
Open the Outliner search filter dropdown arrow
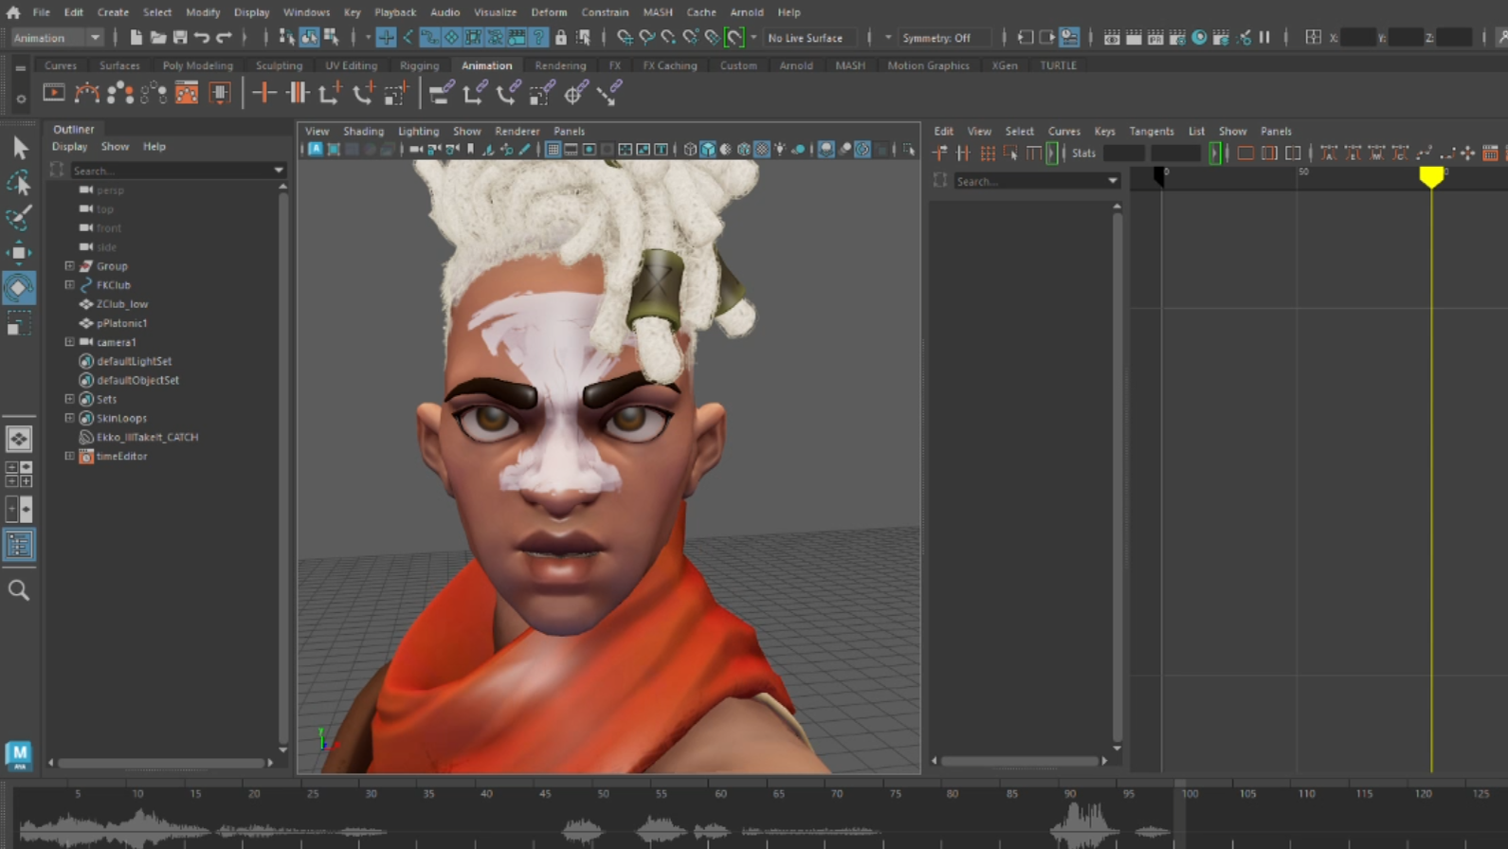[x=278, y=171]
